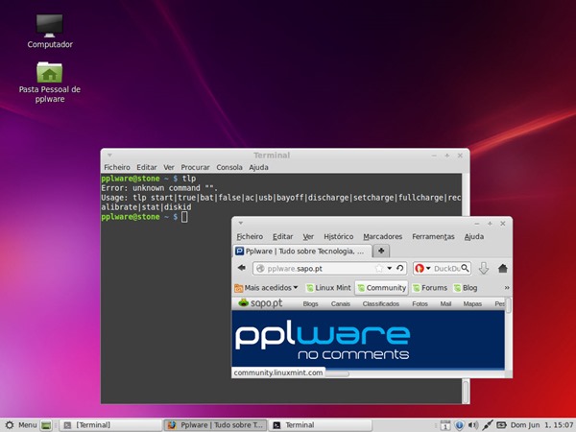Open Ajuda menu in Terminal window

(258, 167)
